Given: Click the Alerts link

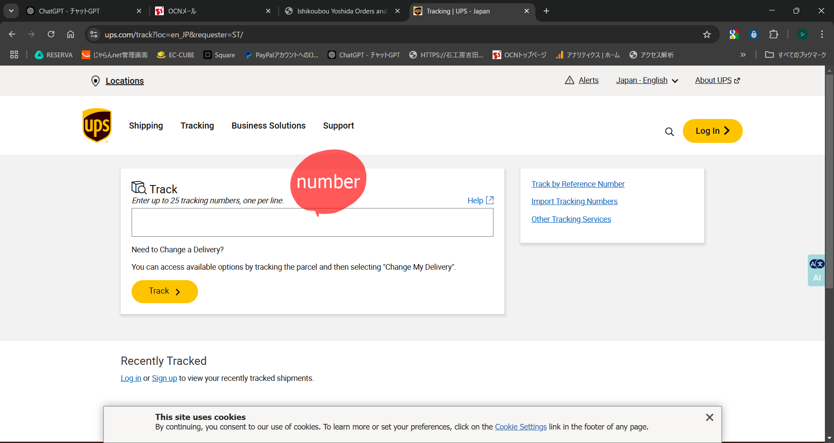Looking at the screenshot, I should point(589,80).
